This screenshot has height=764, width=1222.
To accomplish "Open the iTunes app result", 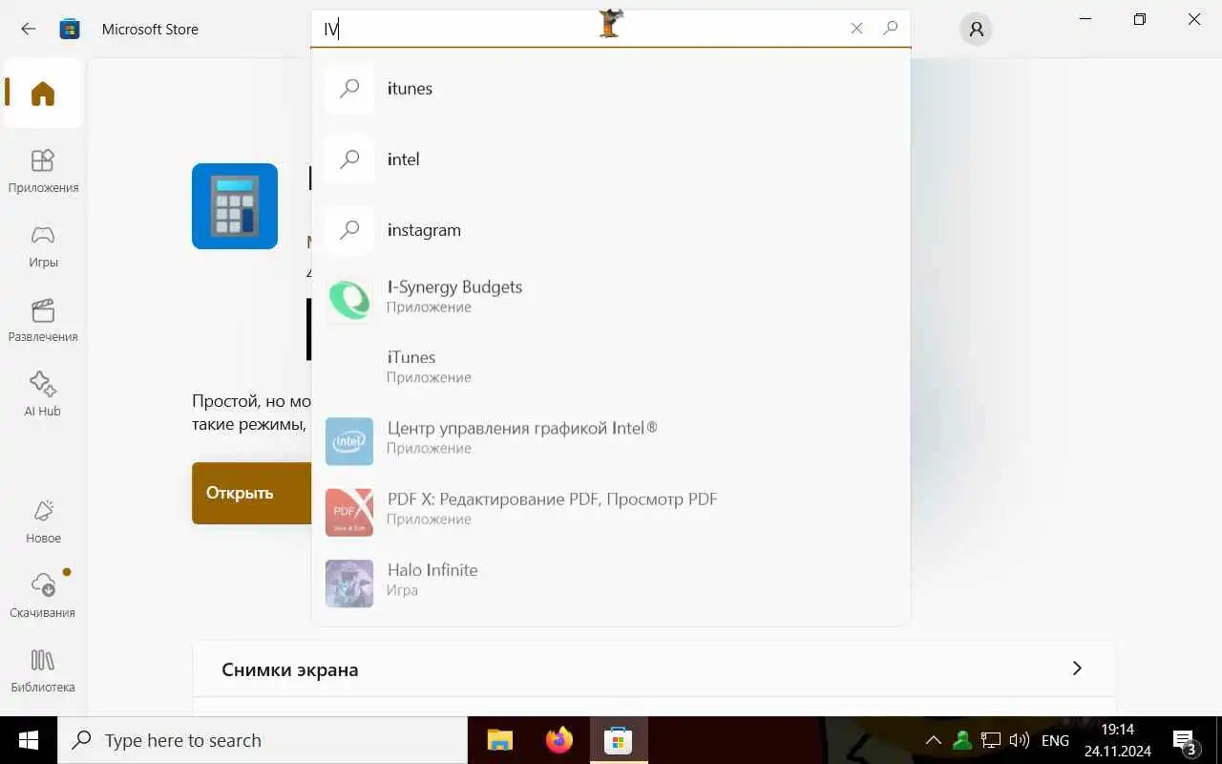I will [611, 371].
